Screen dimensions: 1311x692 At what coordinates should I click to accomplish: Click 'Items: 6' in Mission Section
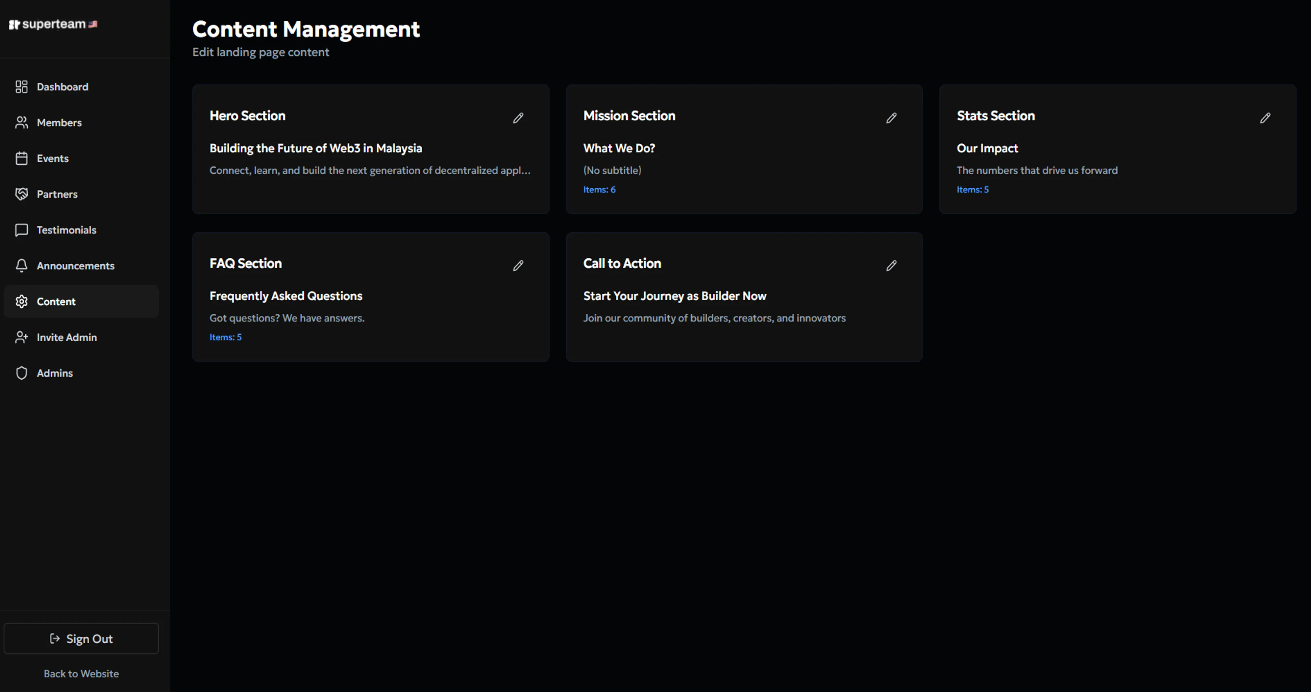point(599,189)
